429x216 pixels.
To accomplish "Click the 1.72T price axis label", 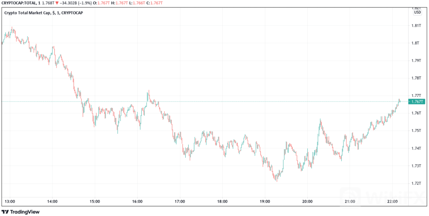I will coord(416,183).
